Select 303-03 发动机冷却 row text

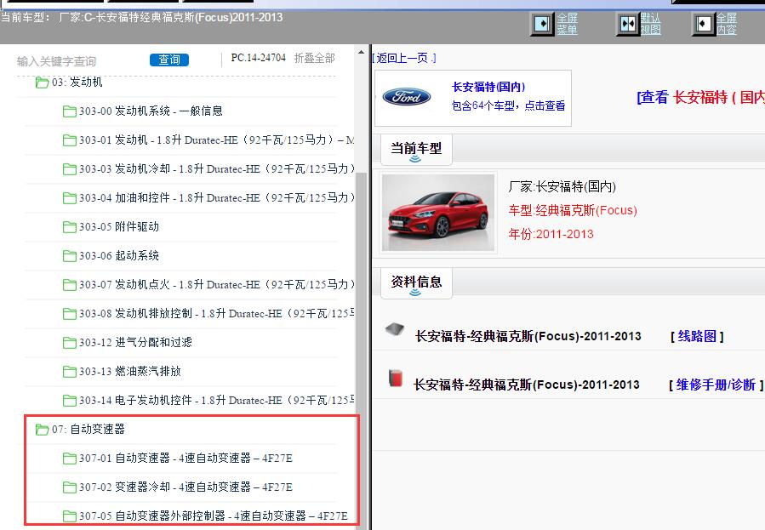pos(217,168)
